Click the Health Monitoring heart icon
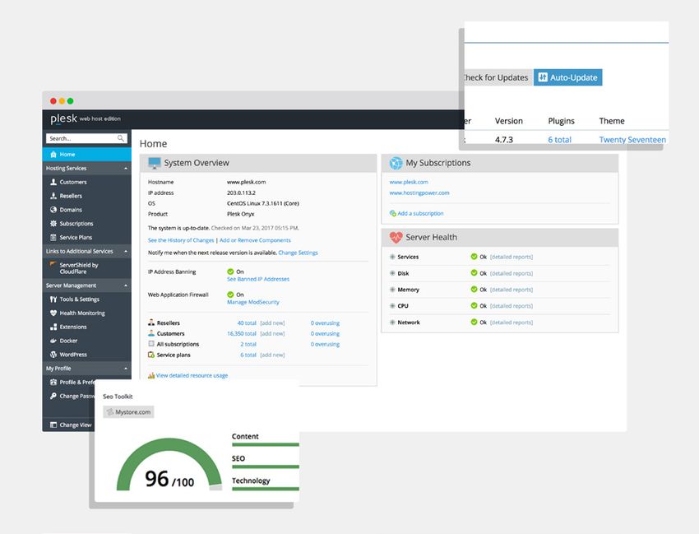The image size is (699, 534). [x=53, y=313]
